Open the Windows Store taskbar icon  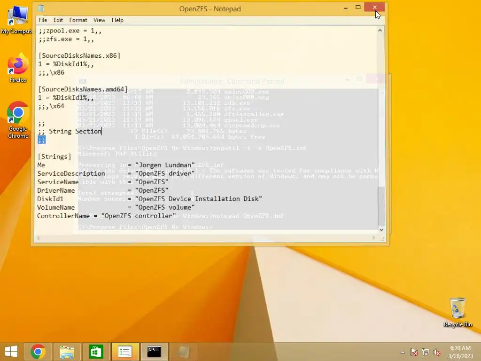96,352
